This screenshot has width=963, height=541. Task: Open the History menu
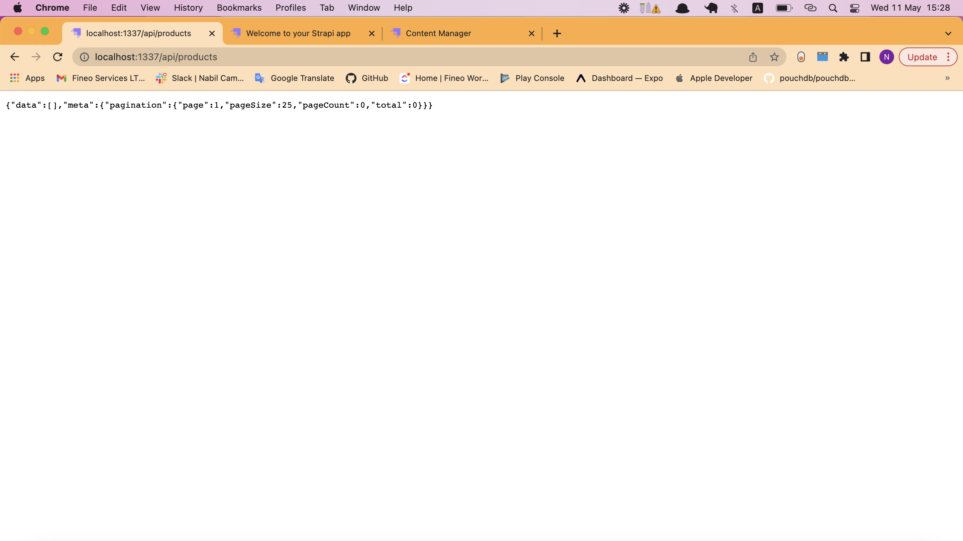[x=188, y=8]
